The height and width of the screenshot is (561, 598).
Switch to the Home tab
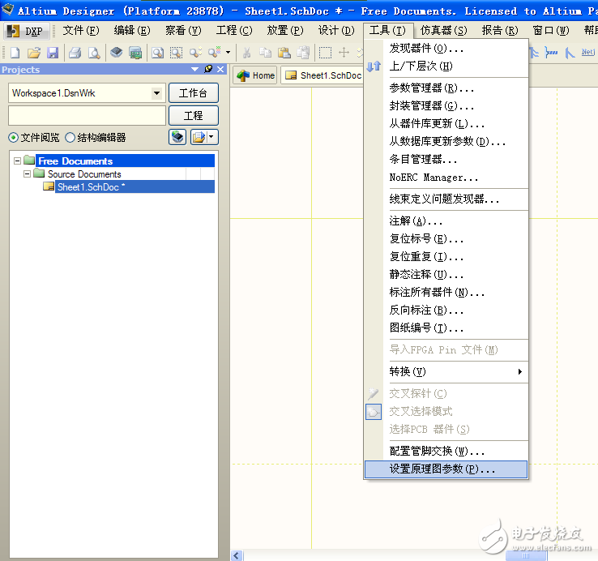(x=255, y=75)
